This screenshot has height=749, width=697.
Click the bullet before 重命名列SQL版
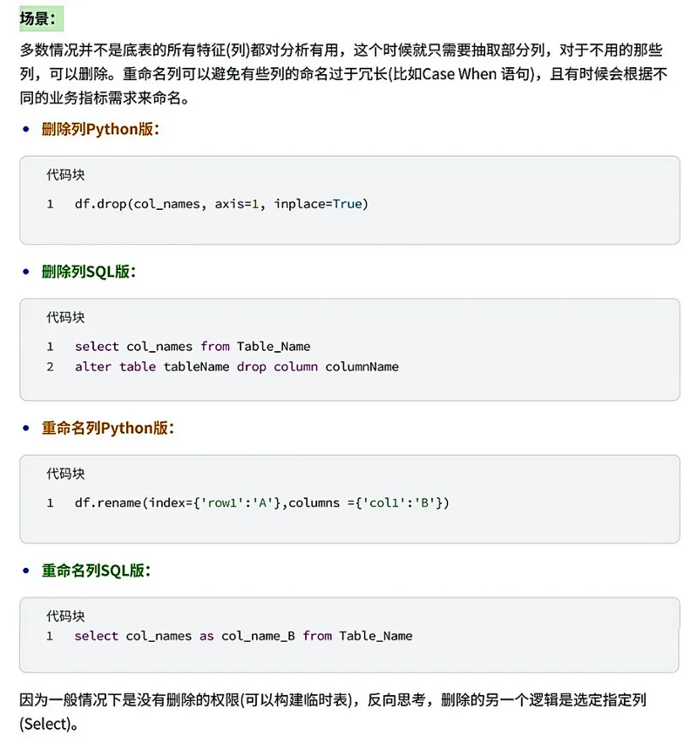(26, 570)
